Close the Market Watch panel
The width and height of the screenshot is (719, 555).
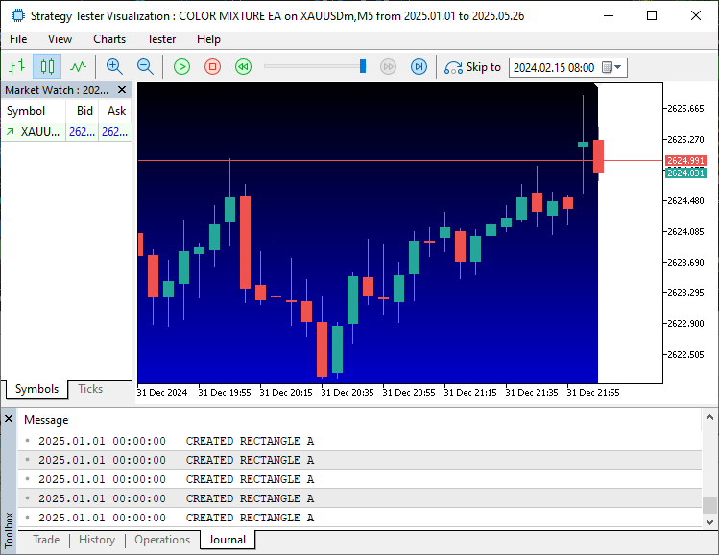coord(123,90)
